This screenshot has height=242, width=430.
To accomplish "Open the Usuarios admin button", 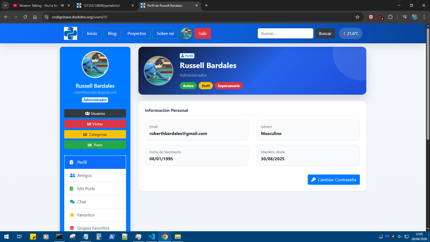I will pos(95,113).
